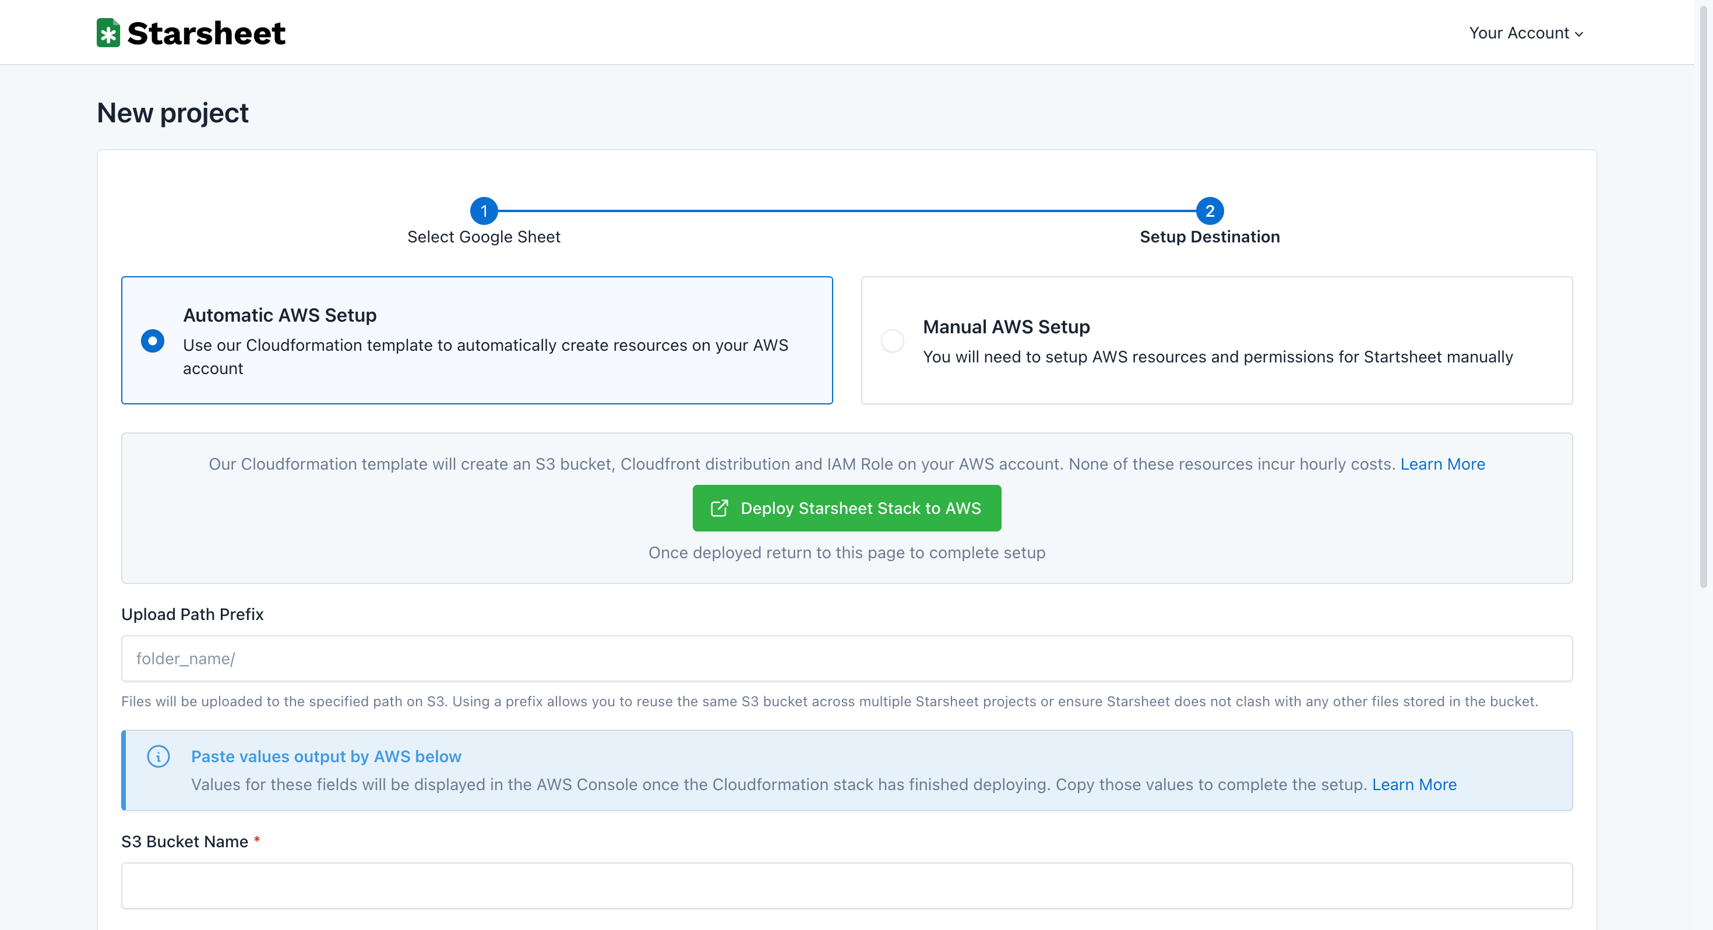The image size is (1713, 930).
Task: Click the Upload Path Prefix input field
Action: tap(847, 658)
